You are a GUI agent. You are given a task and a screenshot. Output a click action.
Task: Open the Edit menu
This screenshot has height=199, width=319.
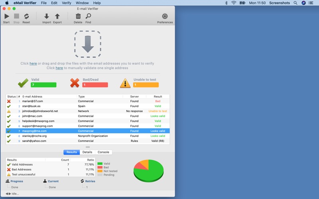click(54, 3)
